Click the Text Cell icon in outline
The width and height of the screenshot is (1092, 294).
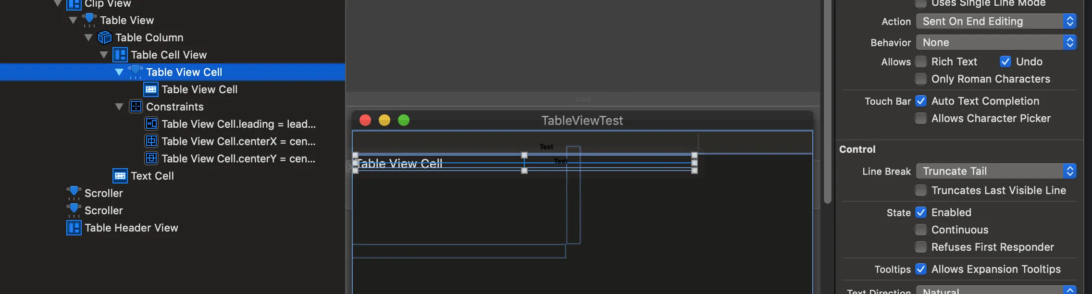(120, 176)
